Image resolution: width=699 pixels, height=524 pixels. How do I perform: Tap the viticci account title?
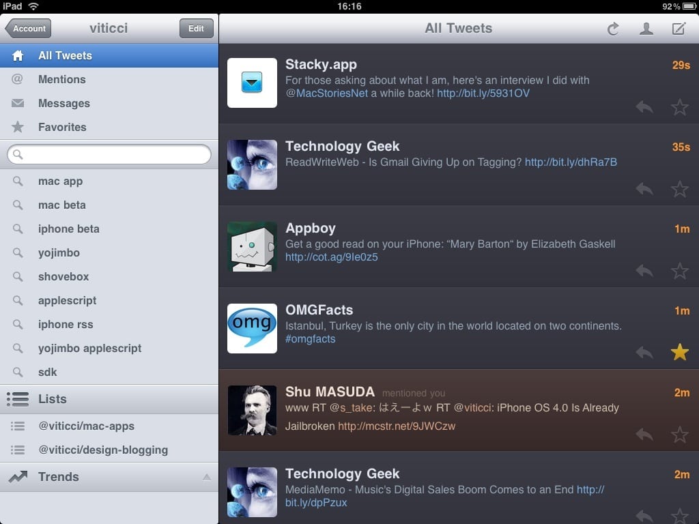pyautogui.click(x=109, y=28)
